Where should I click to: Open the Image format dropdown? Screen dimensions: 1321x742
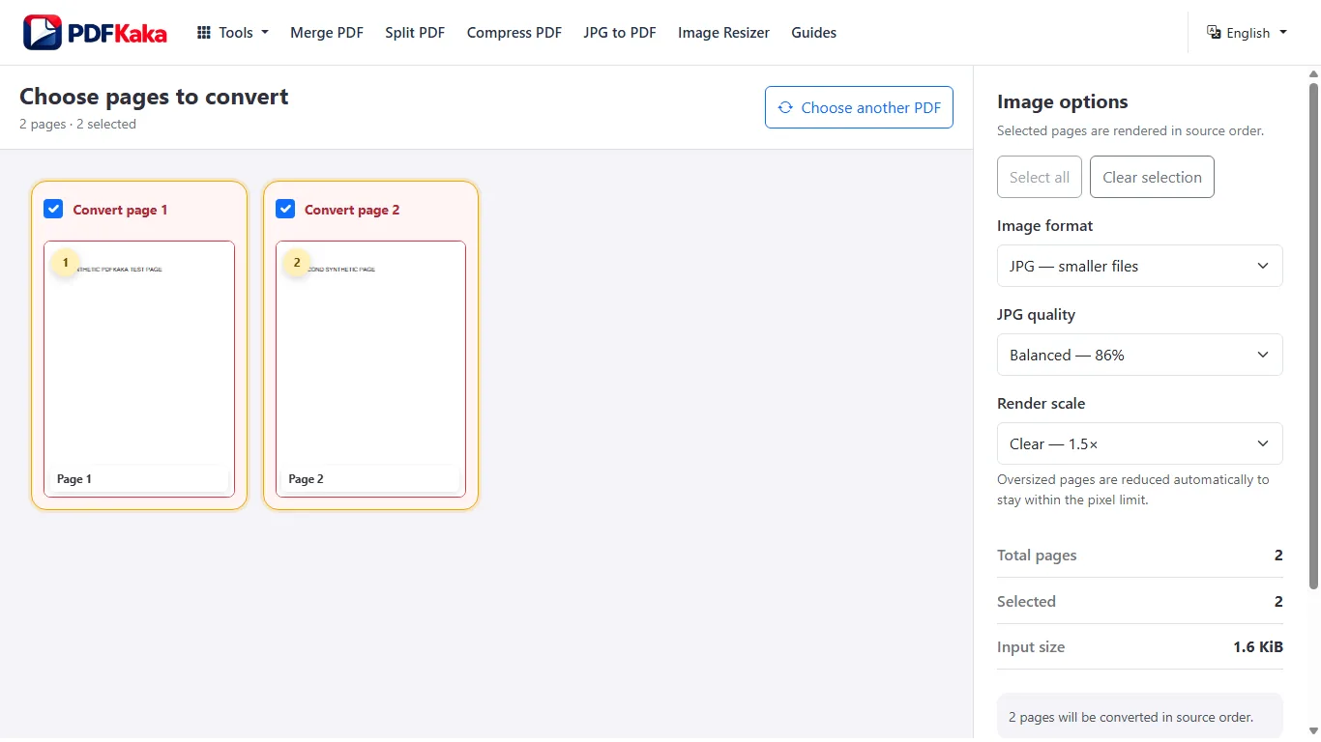coord(1139,266)
